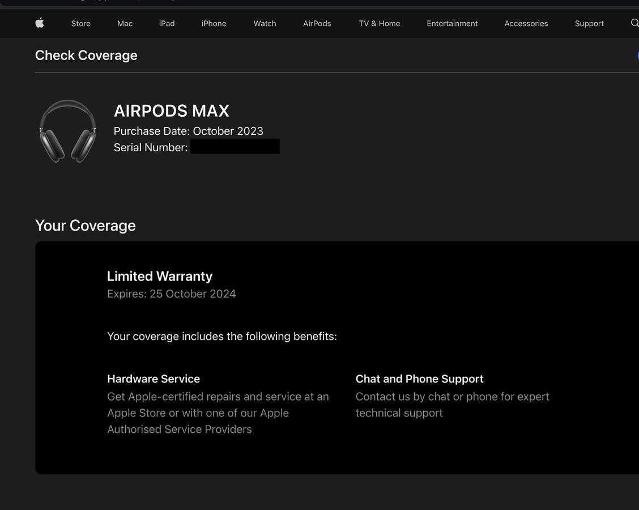The height and width of the screenshot is (510, 639).
Task: Go to Accessories in the nav bar
Action: pyautogui.click(x=526, y=23)
